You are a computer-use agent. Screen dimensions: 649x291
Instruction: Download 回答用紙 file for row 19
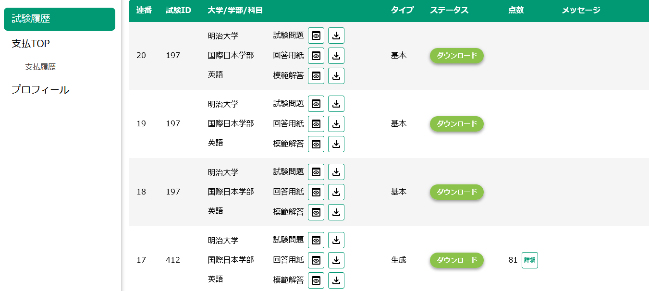(336, 124)
